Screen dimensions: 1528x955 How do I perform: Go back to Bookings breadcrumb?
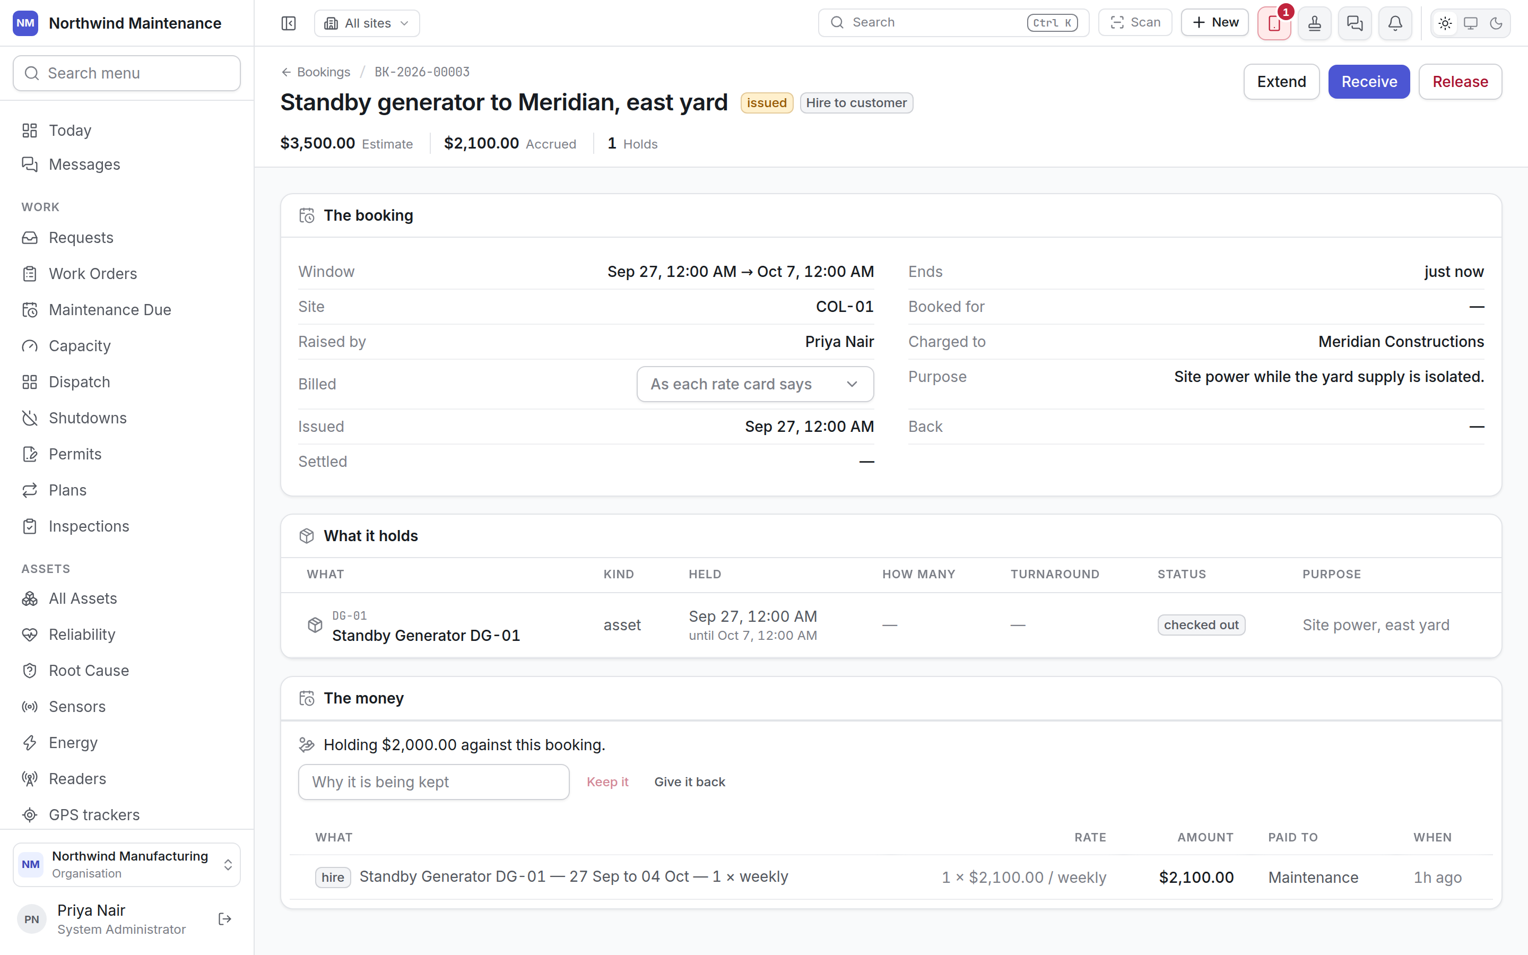click(316, 72)
